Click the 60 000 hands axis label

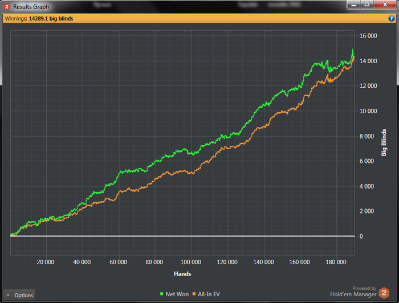coord(119,262)
